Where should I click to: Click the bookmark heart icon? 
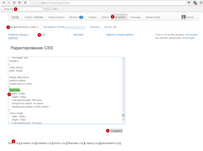(189, 3)
